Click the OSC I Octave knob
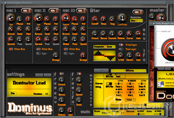The image size is (174, 118). 11,29
